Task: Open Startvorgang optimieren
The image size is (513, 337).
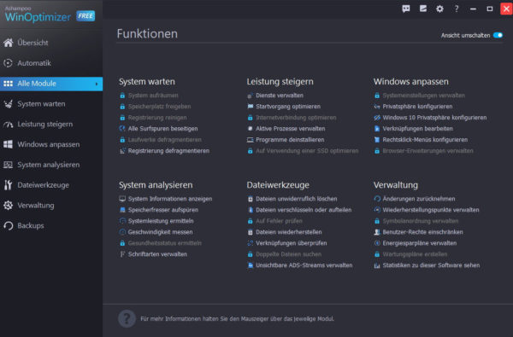Action: (288, 107)
